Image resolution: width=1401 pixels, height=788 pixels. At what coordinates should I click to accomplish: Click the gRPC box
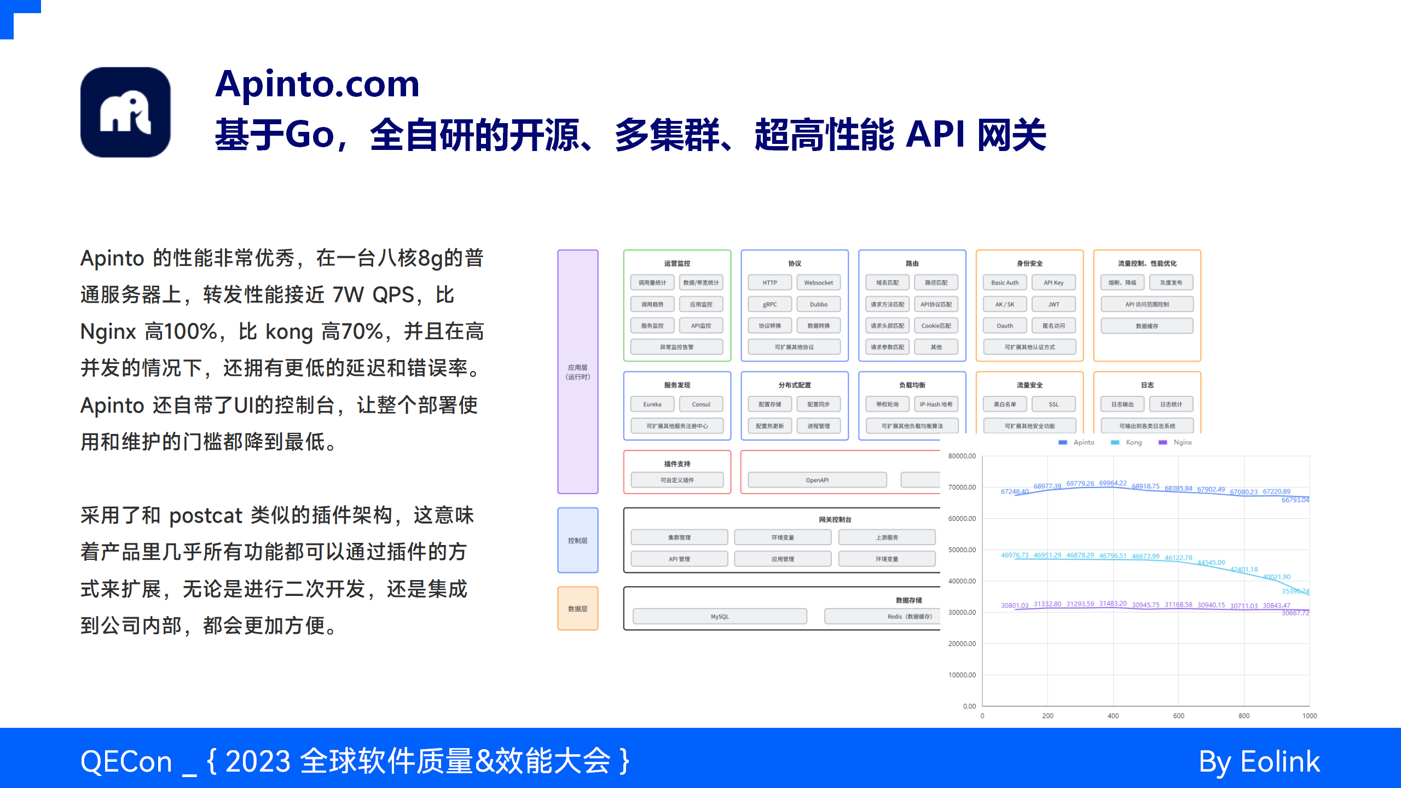point(769,304)
